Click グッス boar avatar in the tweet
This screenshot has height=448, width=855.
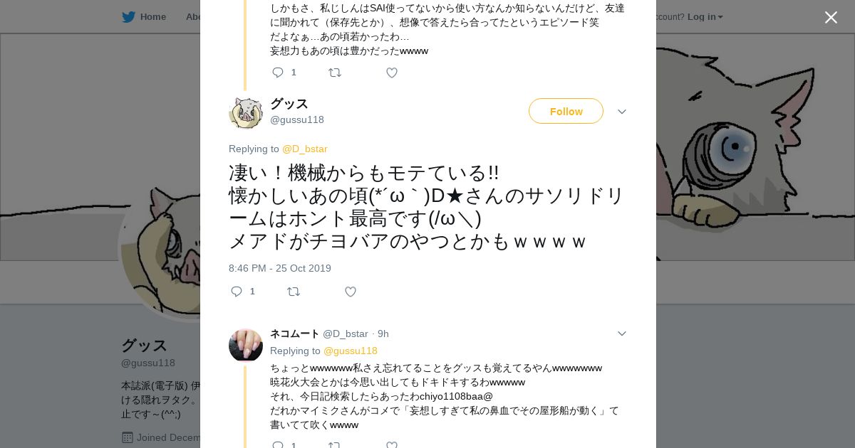point(246,112)
